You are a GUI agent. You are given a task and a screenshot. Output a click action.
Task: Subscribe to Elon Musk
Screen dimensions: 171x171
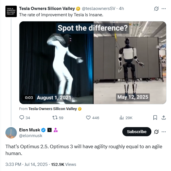[137, 132]
